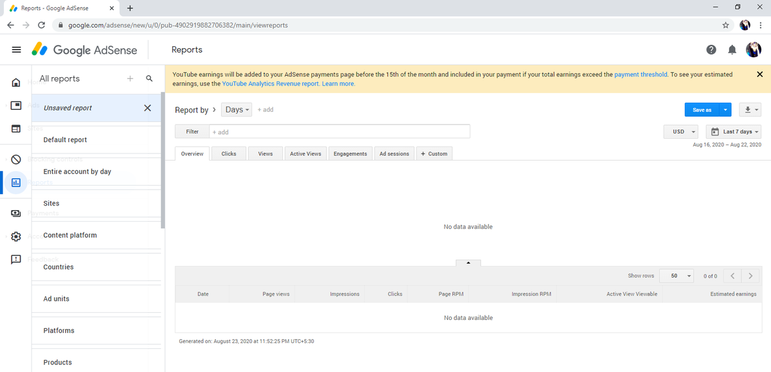Open the Sites sidebar icon

[16, 128]
